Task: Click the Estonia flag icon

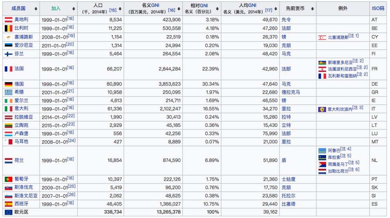Action: click(x=8, y=45)
